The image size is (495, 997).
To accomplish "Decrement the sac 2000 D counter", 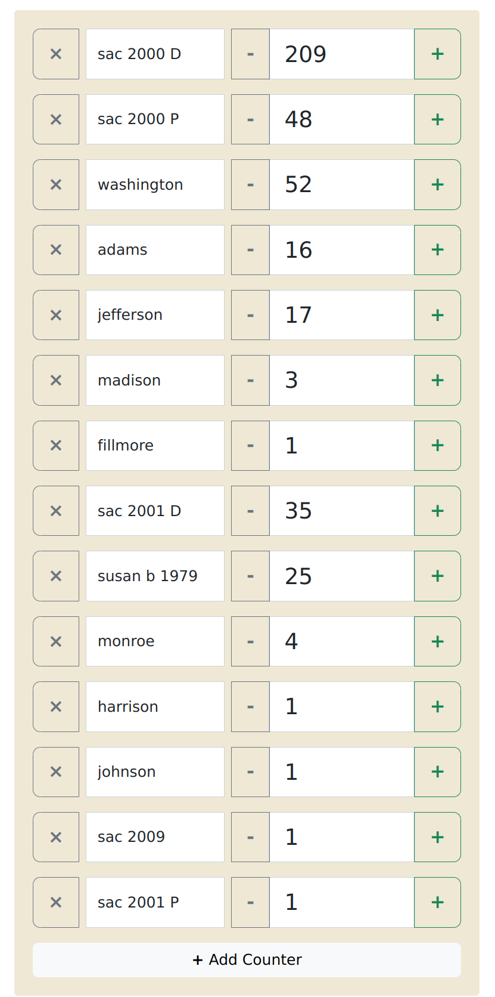I will coord(250,54).
